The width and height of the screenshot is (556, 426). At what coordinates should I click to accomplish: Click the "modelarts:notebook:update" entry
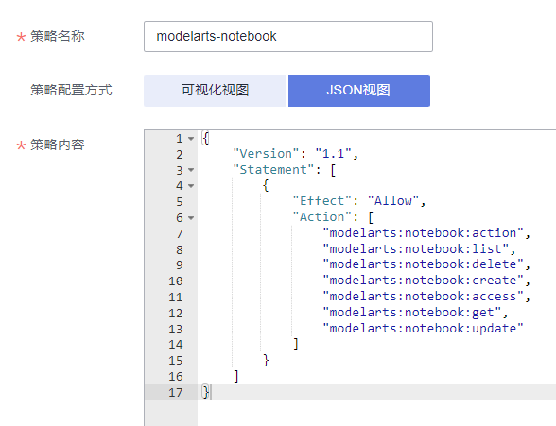(423, 329)
